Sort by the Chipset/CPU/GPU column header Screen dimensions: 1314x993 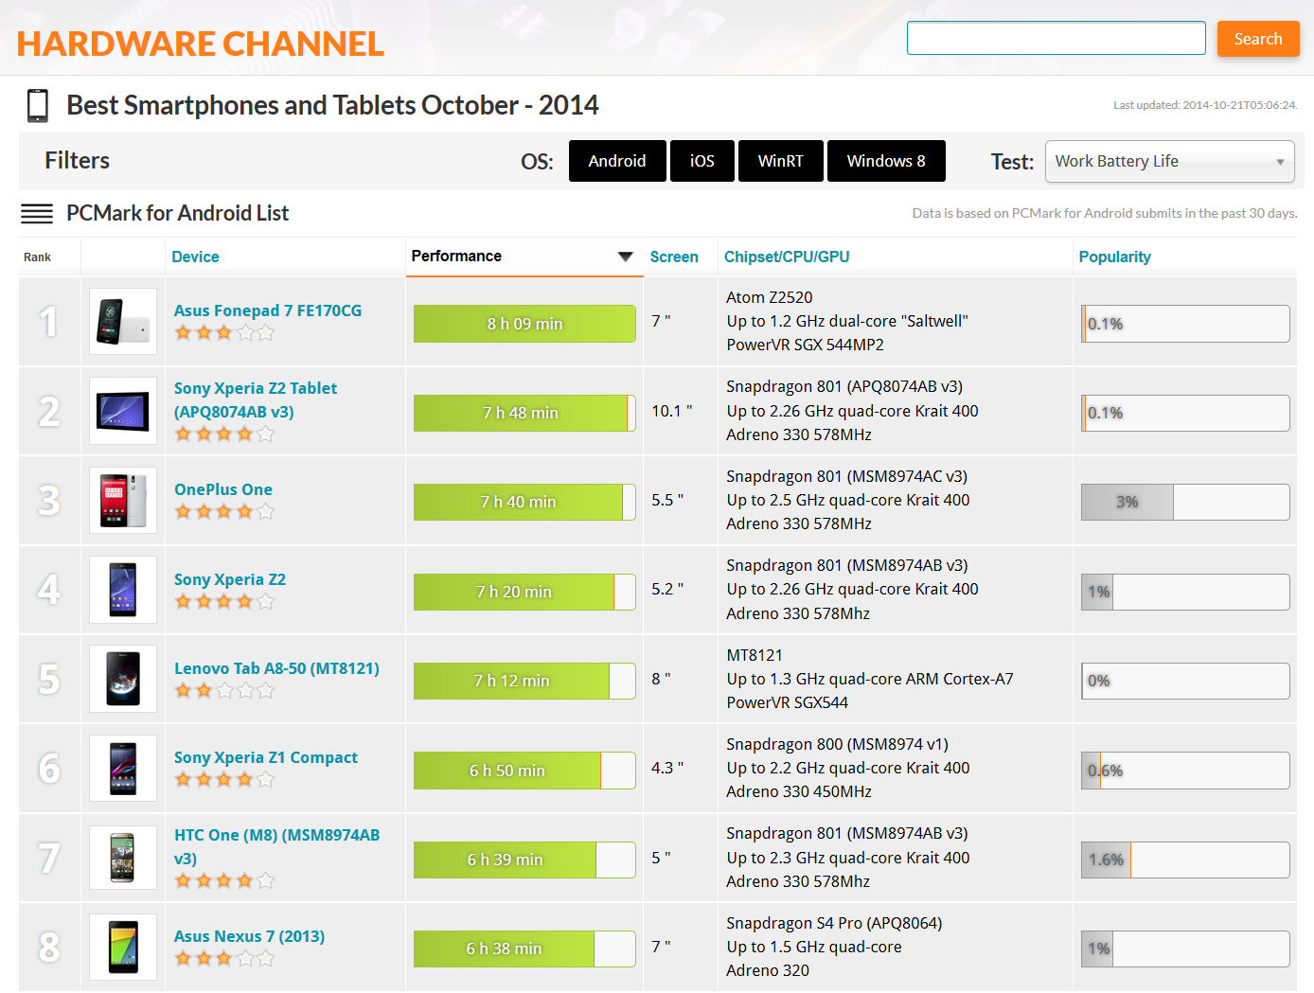tap(786, 257)
